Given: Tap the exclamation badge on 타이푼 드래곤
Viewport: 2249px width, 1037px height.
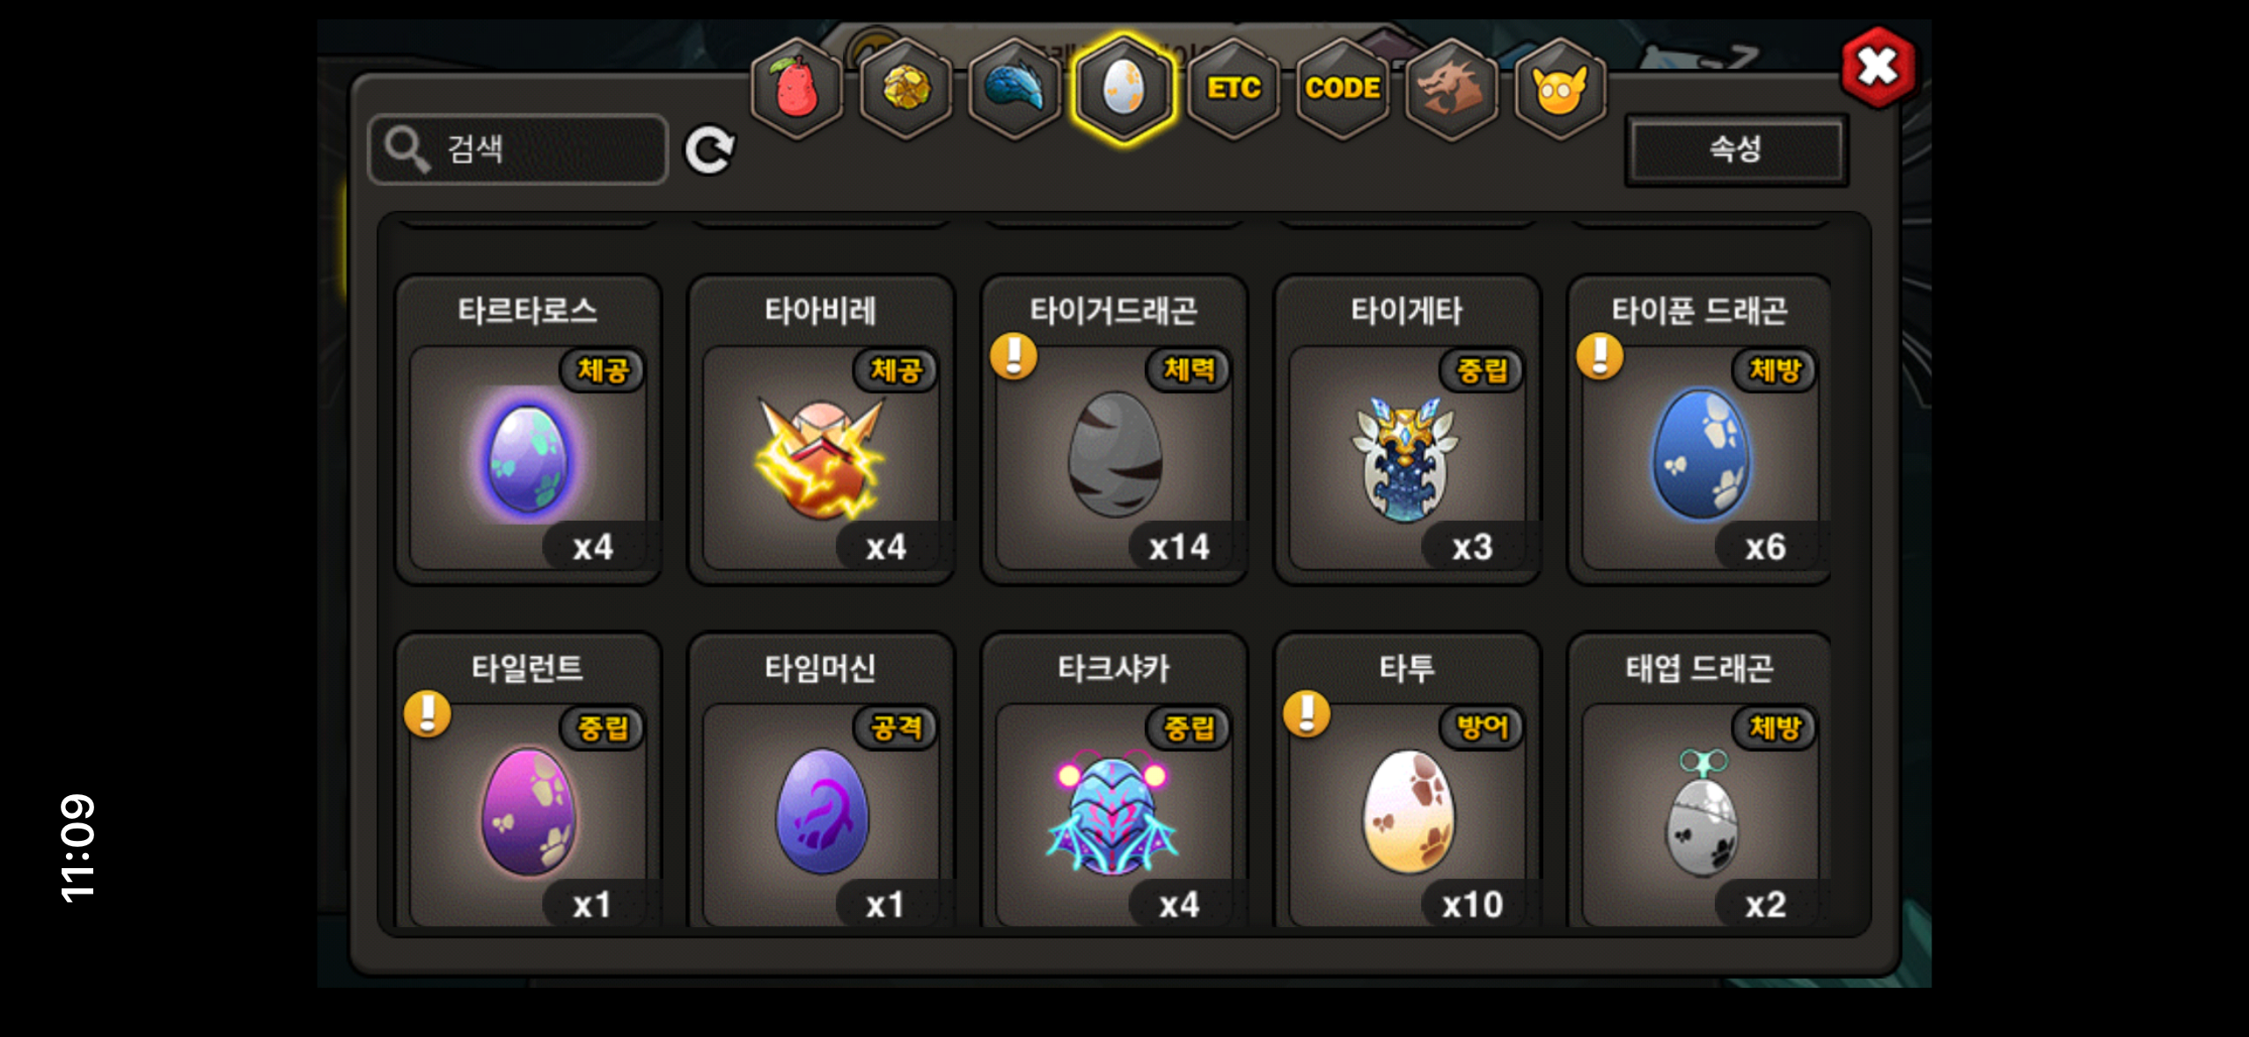Looking at the screenshot, I should [1600, 356].
